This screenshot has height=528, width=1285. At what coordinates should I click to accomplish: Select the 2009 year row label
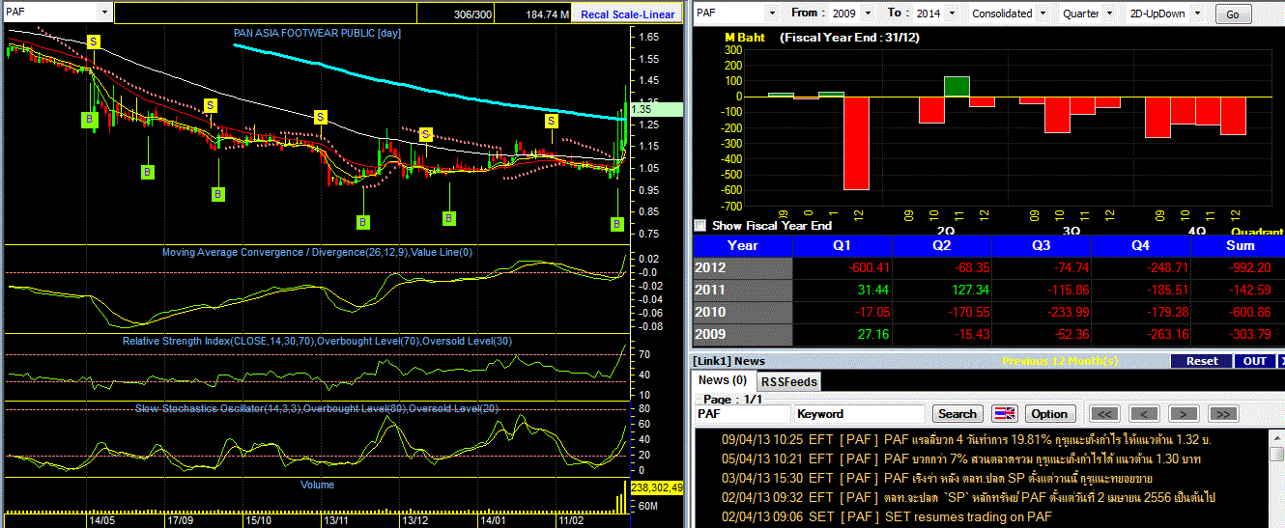coord(742,334)
